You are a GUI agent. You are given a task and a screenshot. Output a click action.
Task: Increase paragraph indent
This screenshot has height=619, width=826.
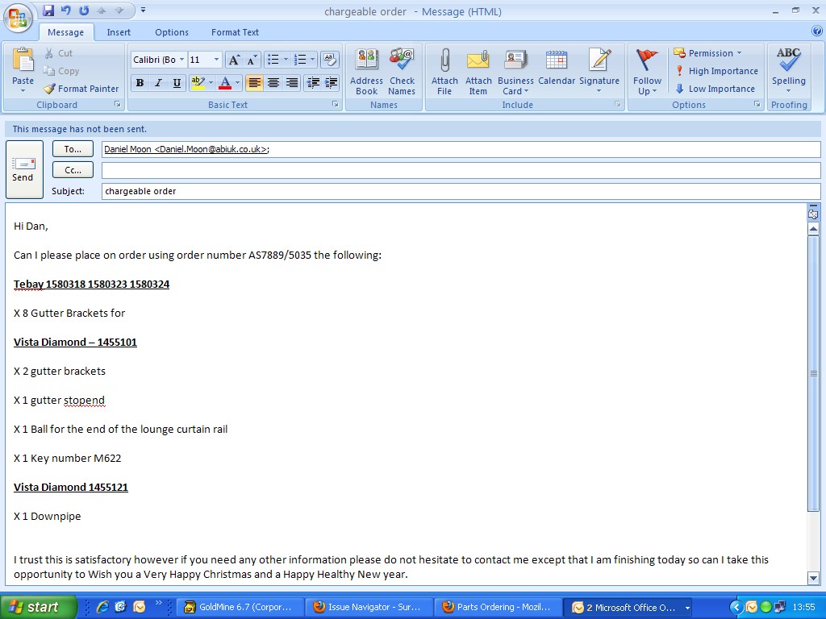pos(332,83)
